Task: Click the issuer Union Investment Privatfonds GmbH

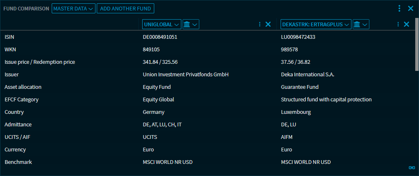Action: 186,75
